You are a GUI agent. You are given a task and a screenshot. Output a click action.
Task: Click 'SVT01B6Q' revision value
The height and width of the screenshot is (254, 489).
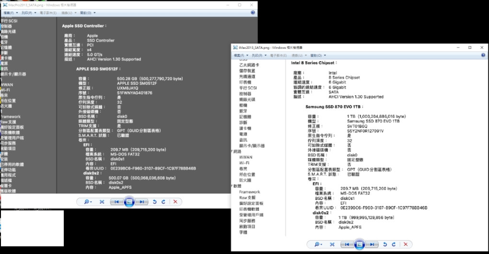click(x=357, y=126)
